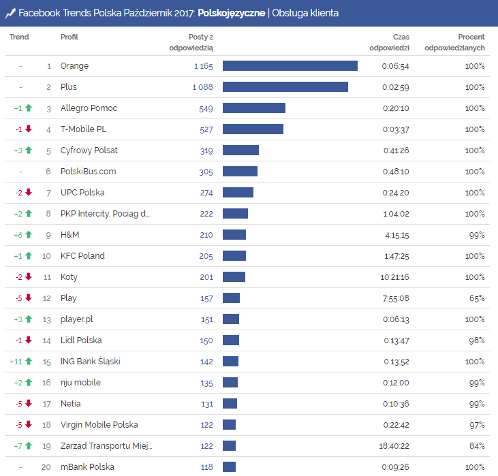Click red down arrow for Virgin Mobile Polska

point(29,425)
